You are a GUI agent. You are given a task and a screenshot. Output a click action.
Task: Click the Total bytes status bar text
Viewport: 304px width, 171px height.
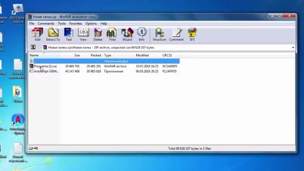click(190, 149)
